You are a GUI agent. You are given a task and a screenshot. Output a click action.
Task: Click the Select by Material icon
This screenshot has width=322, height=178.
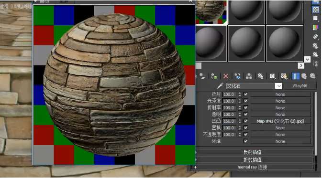click(316, 54)
